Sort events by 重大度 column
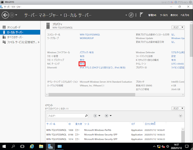The image size is (193, 150). [78, 124]
